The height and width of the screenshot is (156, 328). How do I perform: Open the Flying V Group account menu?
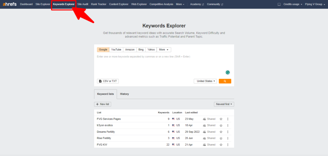pos(315,4)
